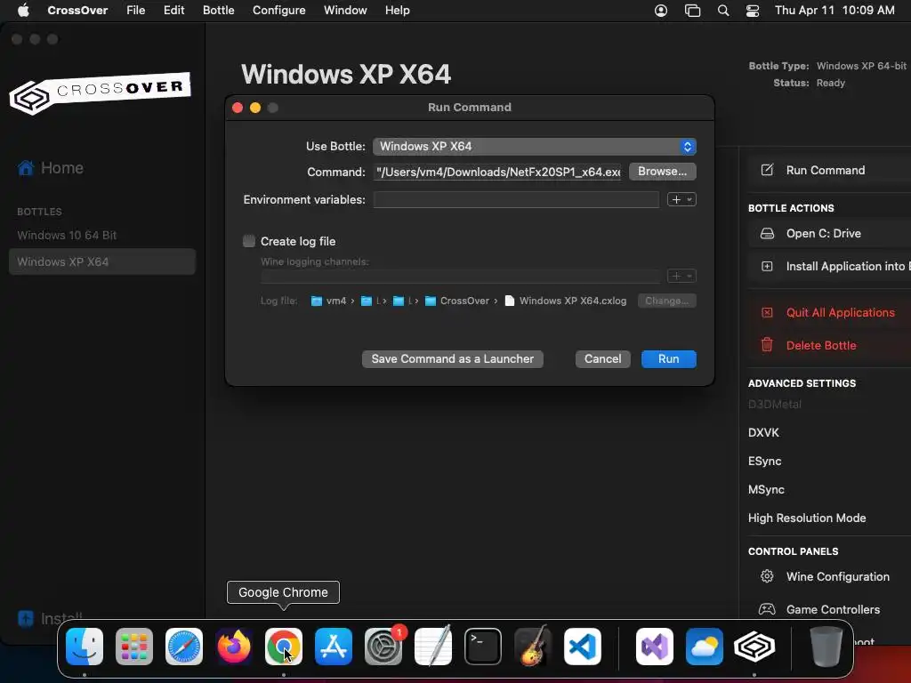Open System Settings in the Dock
911x683 pixels.
383,647
